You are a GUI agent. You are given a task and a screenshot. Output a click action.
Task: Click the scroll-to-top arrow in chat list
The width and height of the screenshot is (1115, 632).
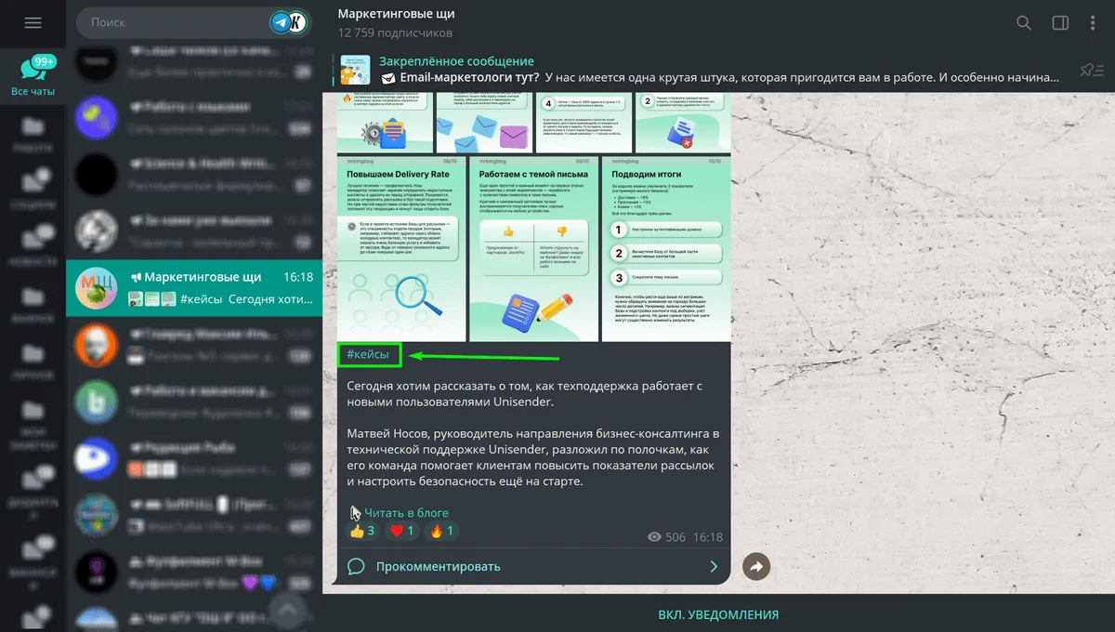click(288, 611)
